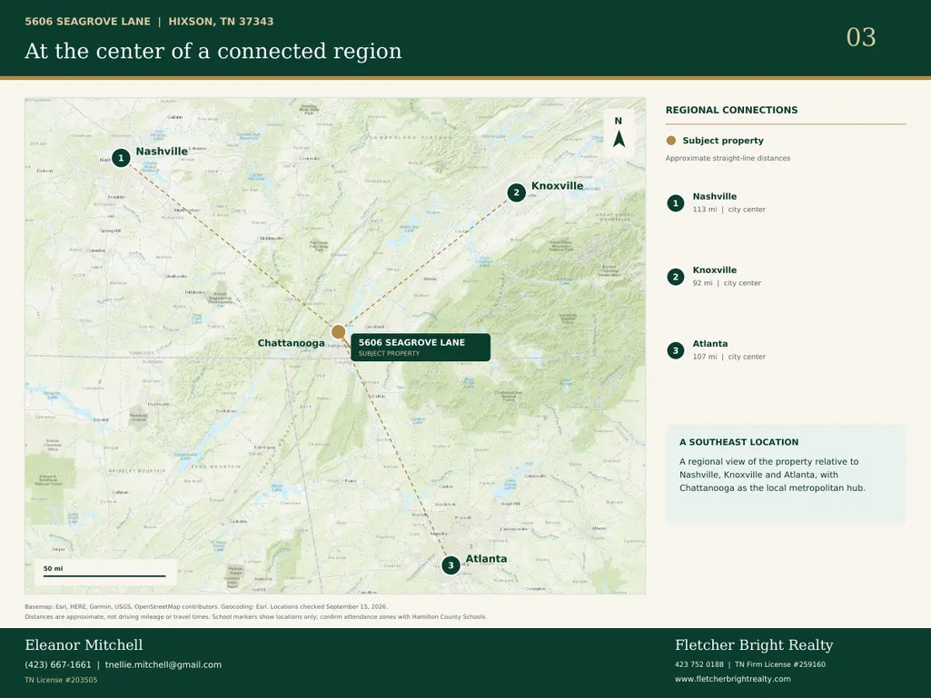Click the Knoxville map marker numbered 2
This screenshot has width=931, height=698.
(x=517, y=192)
